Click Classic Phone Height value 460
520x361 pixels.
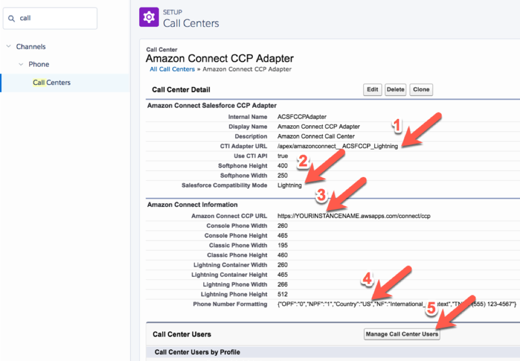pos(283,255)
